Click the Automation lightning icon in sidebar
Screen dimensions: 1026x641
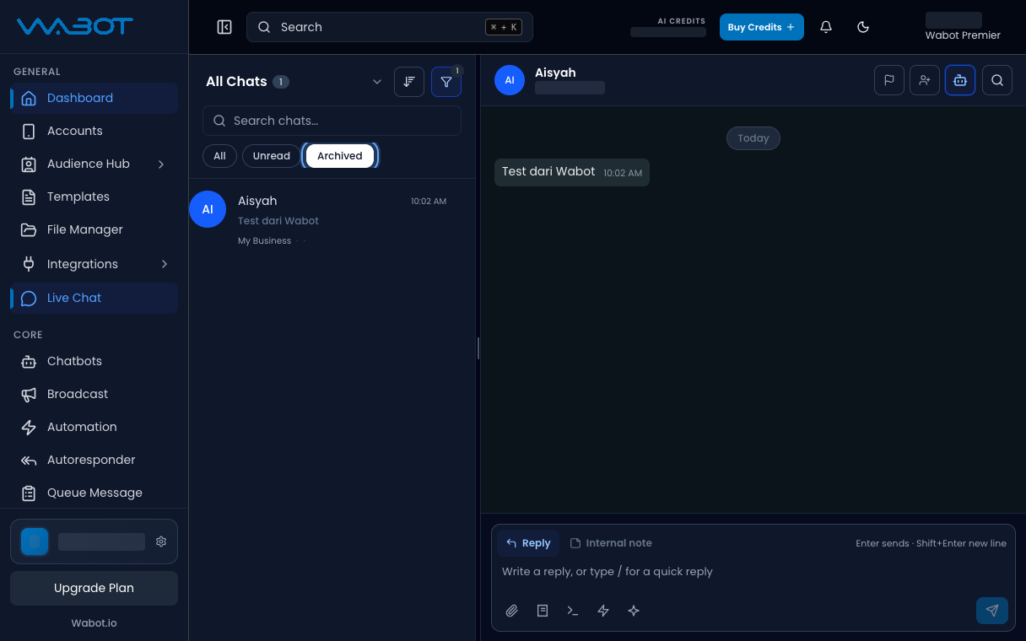(29, 427)
